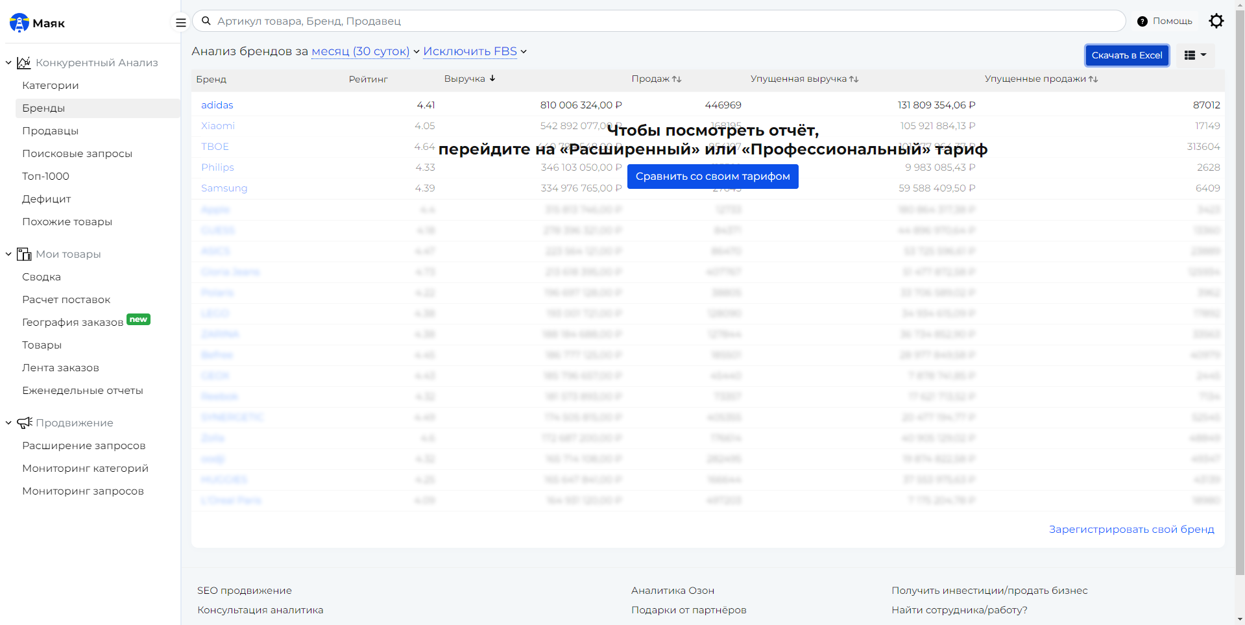Open the Продавцы menu item
Image resolution: width=1245 pixels, height=625 pixels.
click(x=51, y=130)
